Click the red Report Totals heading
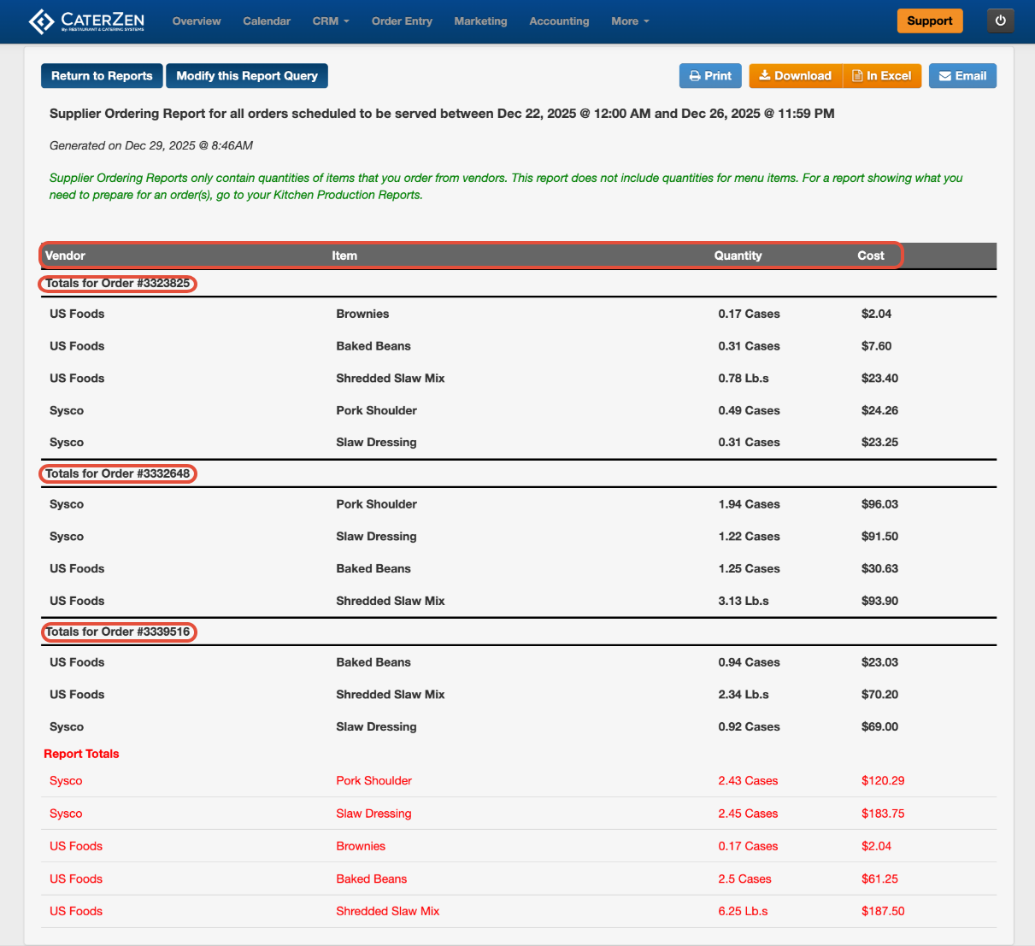 81,754
